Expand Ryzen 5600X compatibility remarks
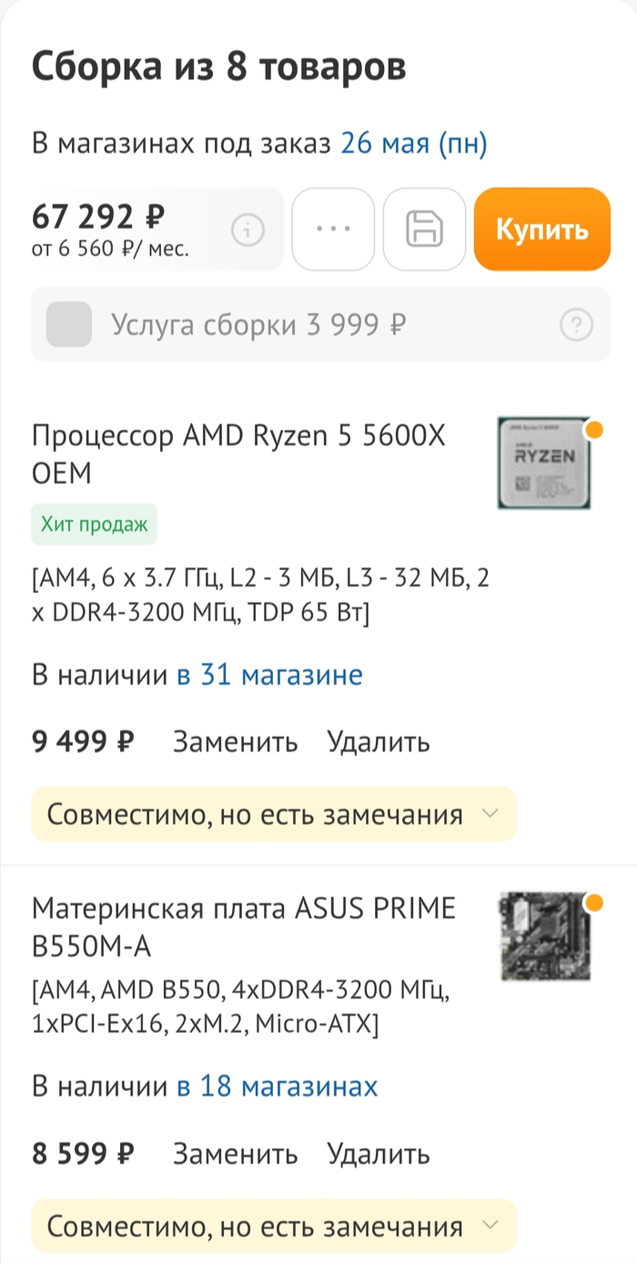The height and width of the screenshot is (1264, 637). point(274,814)
